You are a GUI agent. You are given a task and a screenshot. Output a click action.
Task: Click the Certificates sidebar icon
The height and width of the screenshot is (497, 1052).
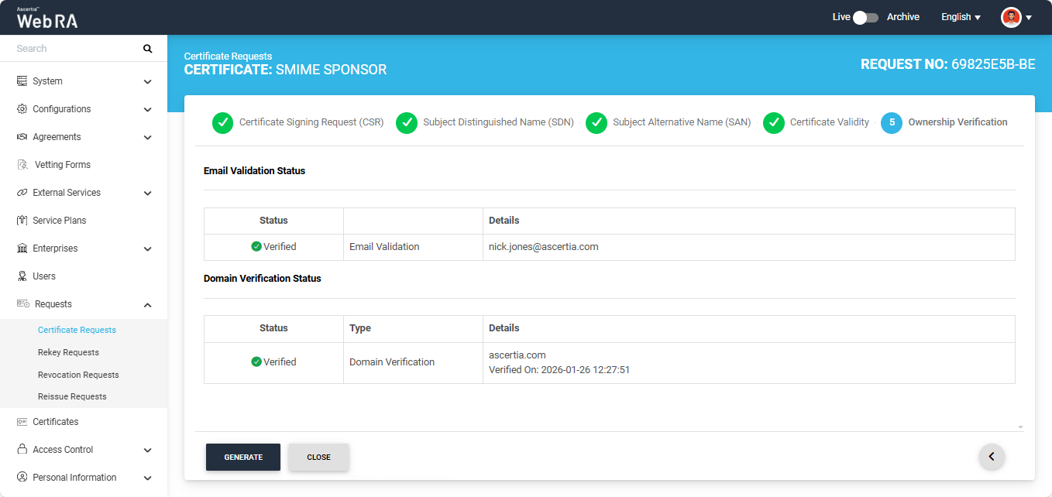click(22, 422)
